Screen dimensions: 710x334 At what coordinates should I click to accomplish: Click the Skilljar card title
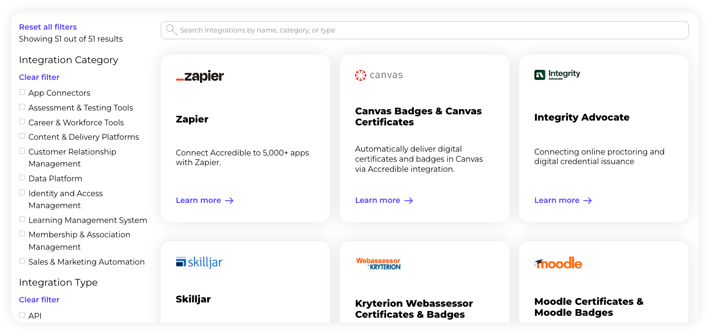(x=193, y=299)
